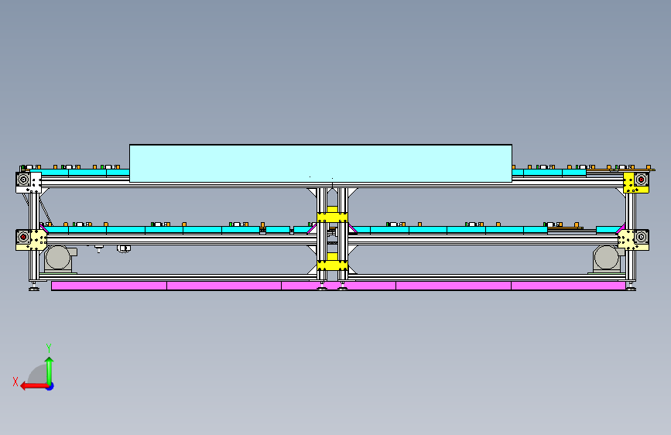Select the right gear motor under the conveyor

608,259
